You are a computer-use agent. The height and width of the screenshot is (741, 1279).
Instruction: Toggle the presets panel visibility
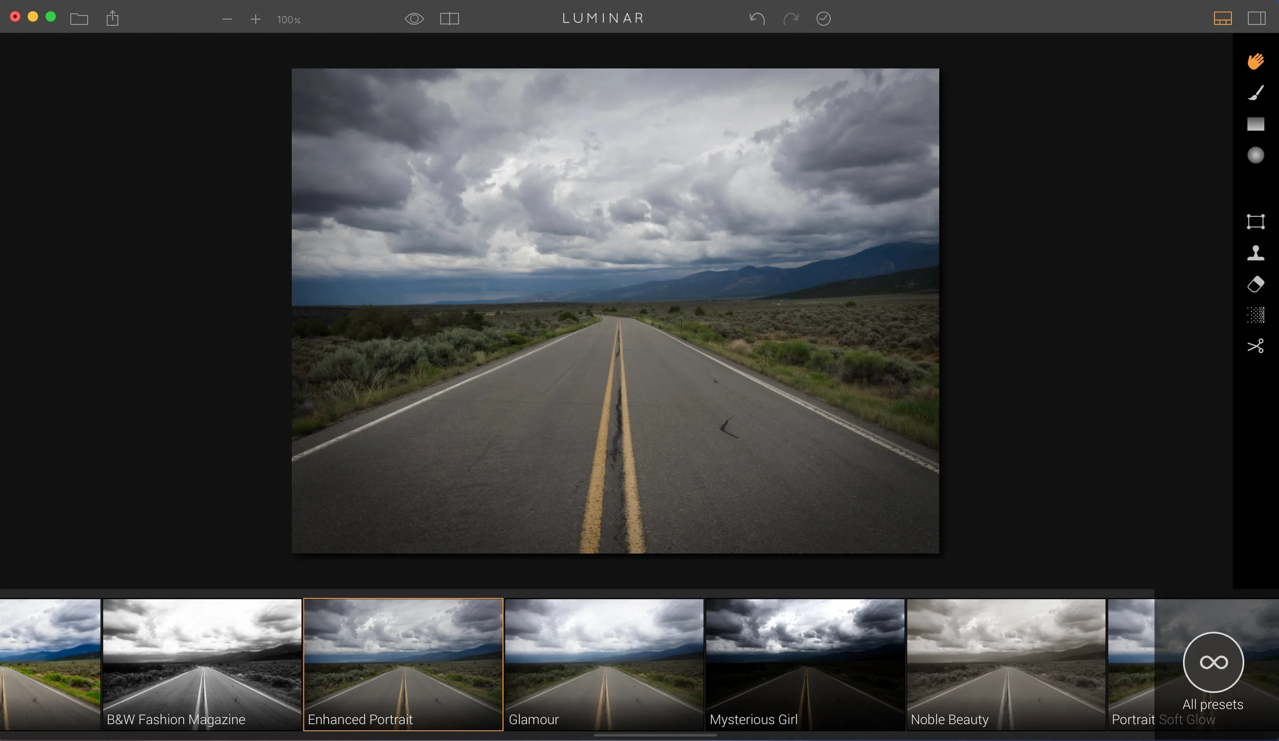tap(1223, 19)
